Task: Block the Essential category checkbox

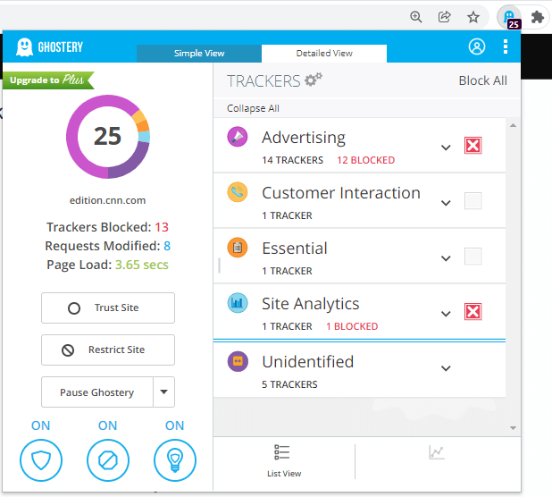Action: click(x=473, y=256)
